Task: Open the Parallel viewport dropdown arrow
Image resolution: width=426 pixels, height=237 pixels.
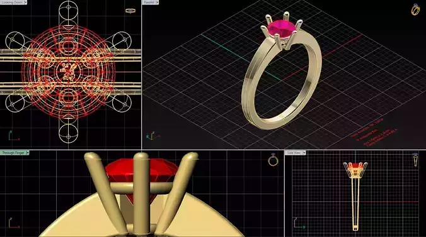Action: click(x=157, y=2)
